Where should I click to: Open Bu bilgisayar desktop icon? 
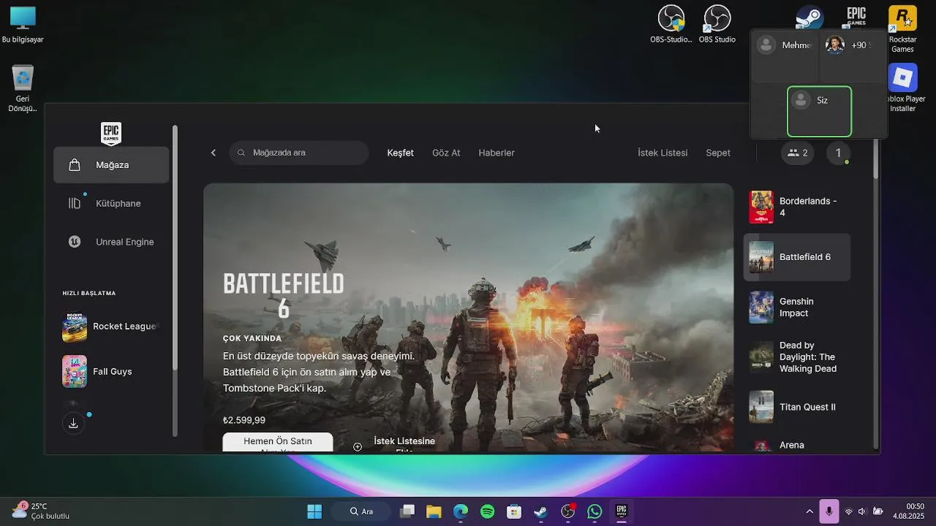click(x=23, y=25)
